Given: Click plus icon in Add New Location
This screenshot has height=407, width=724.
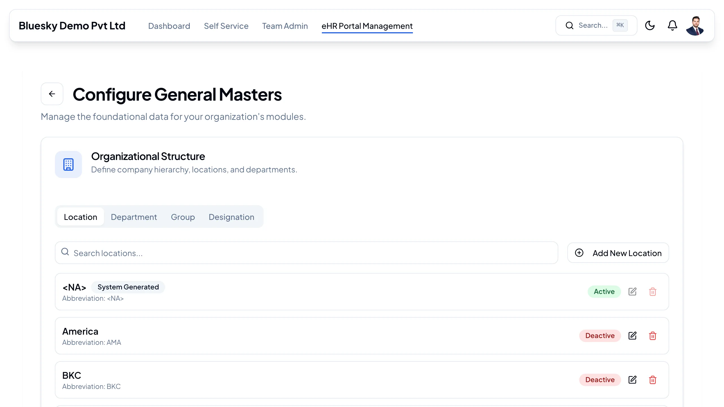Looking at the screenshot, I should coord(579,253).
